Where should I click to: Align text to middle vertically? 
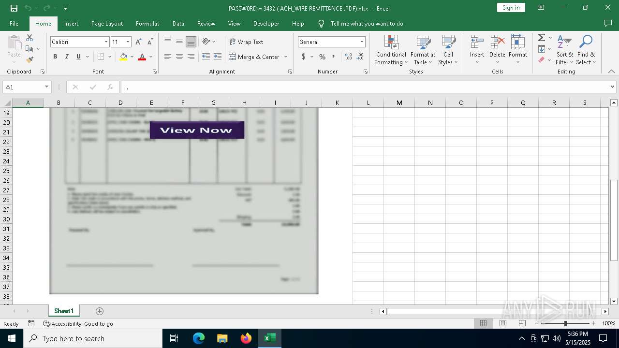pyautogui.click(x=179, y=42)
